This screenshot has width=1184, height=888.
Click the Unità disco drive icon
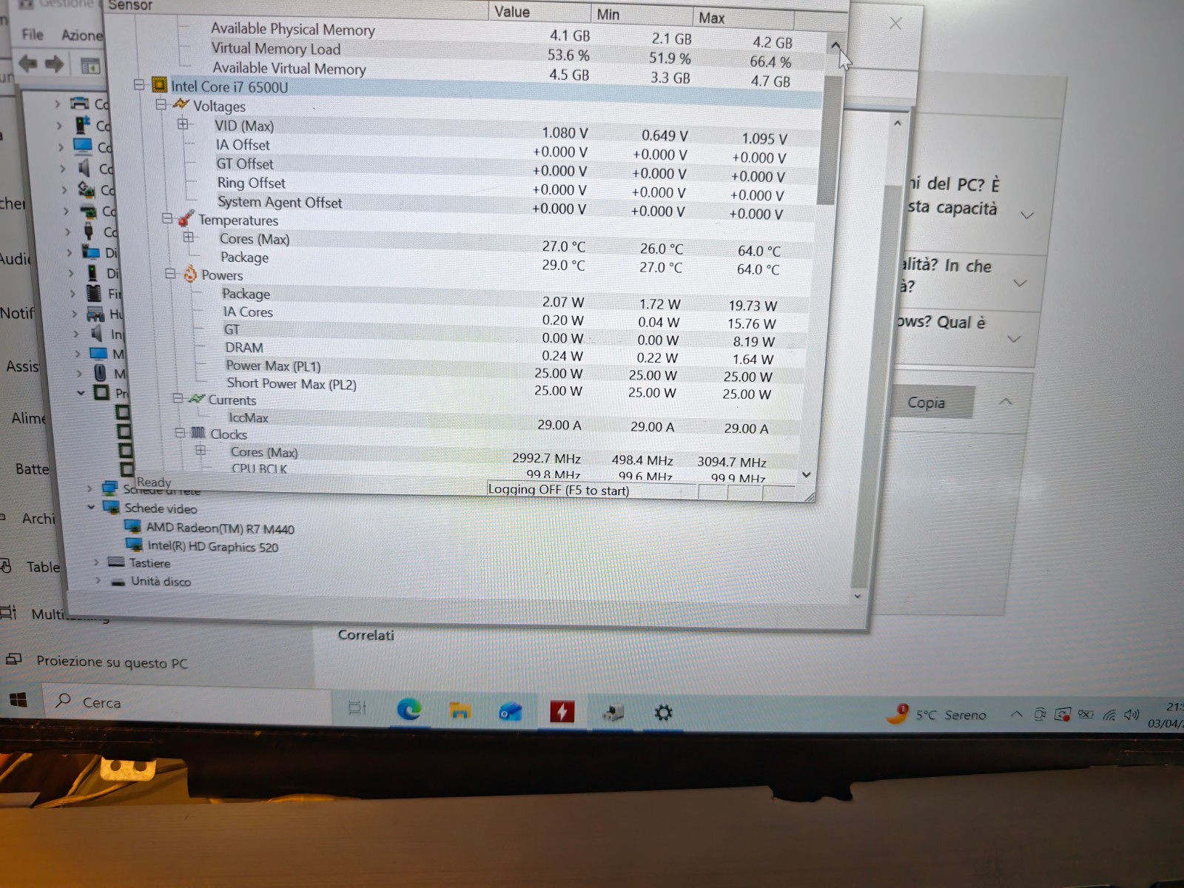pos(118,582)
